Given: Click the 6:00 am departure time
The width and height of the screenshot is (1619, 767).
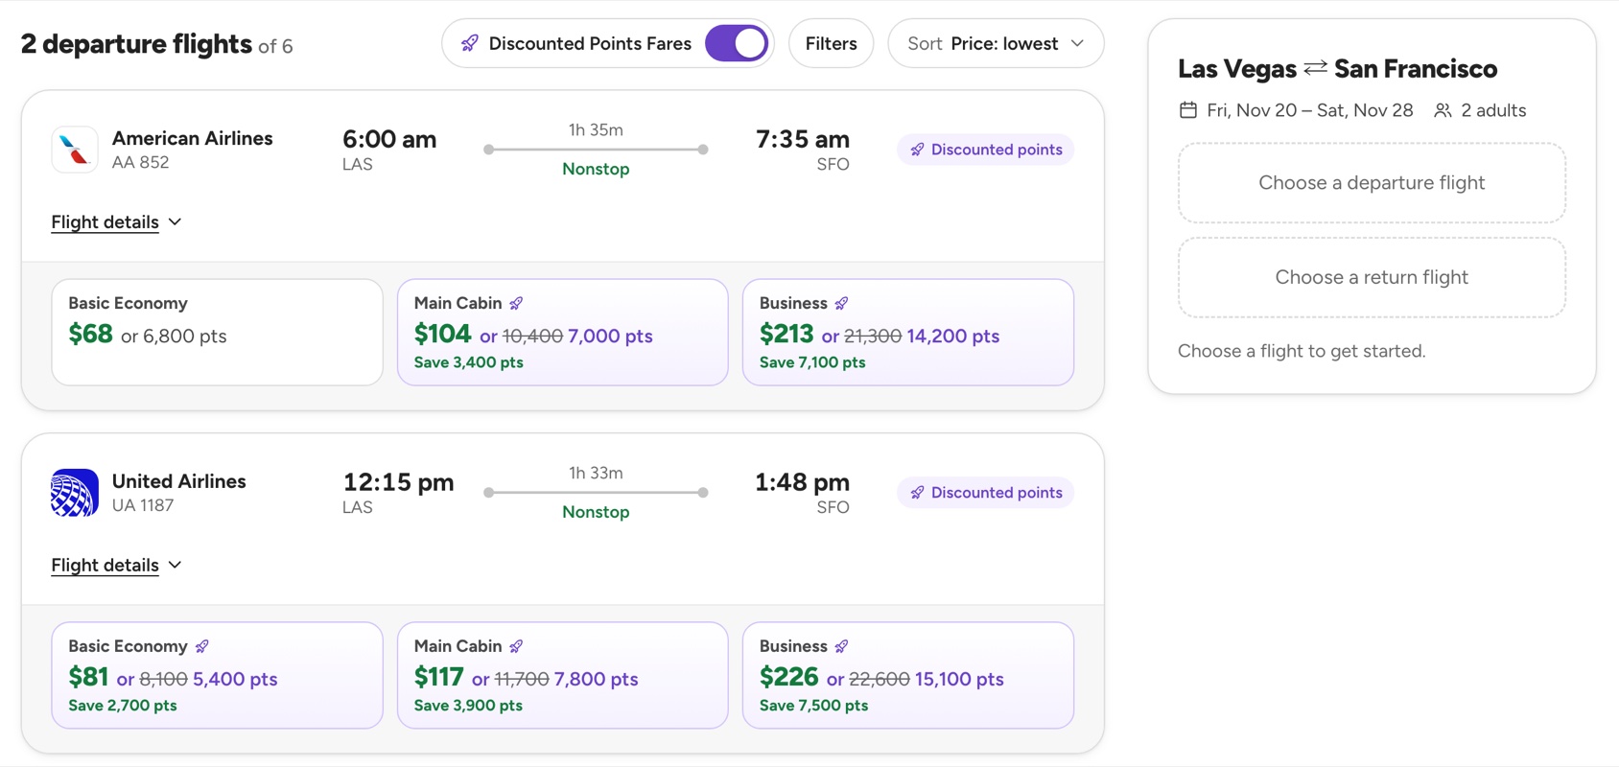Looking at the screenshot, I should tap(389, 139).
